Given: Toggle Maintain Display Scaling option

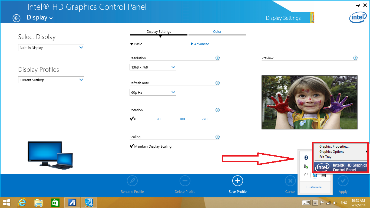Looking at the screenshot, I should tap(151, 146).
